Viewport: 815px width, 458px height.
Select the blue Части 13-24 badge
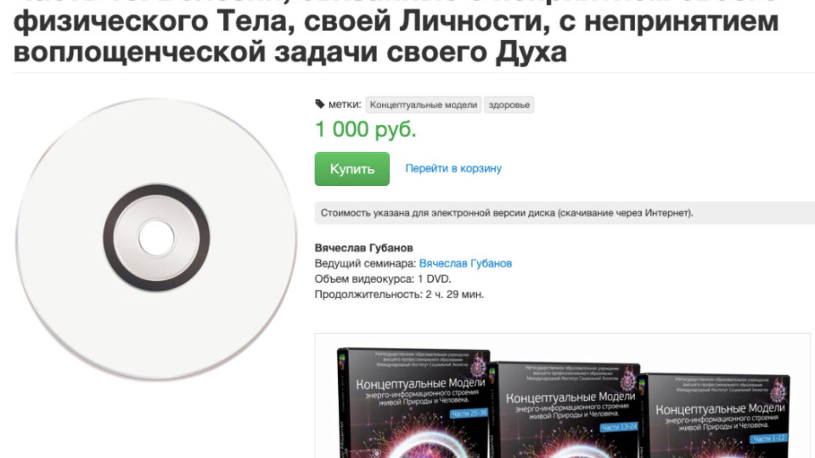pyautogui.click(x=619, y=427)
